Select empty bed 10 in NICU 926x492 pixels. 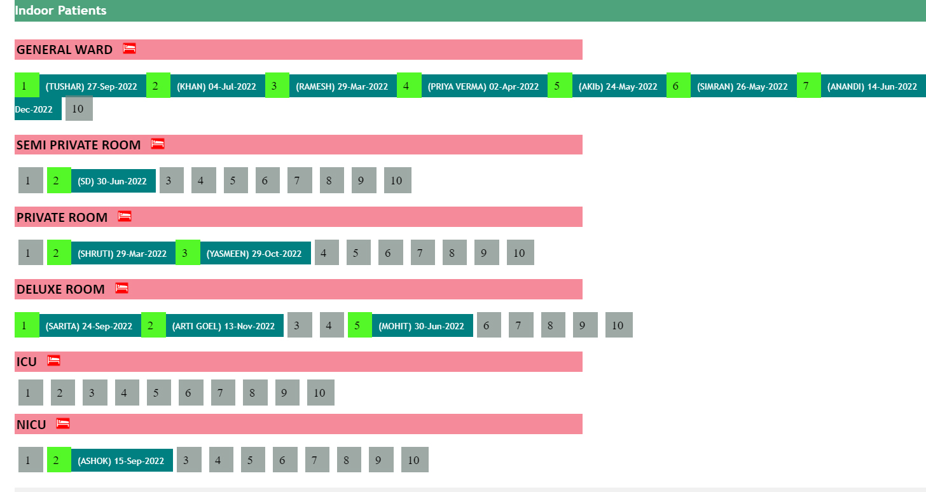[415, 460]
